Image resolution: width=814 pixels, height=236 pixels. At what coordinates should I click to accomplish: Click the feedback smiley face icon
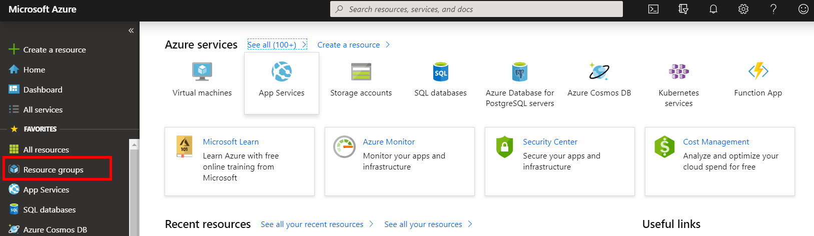[x=803, y=9]
